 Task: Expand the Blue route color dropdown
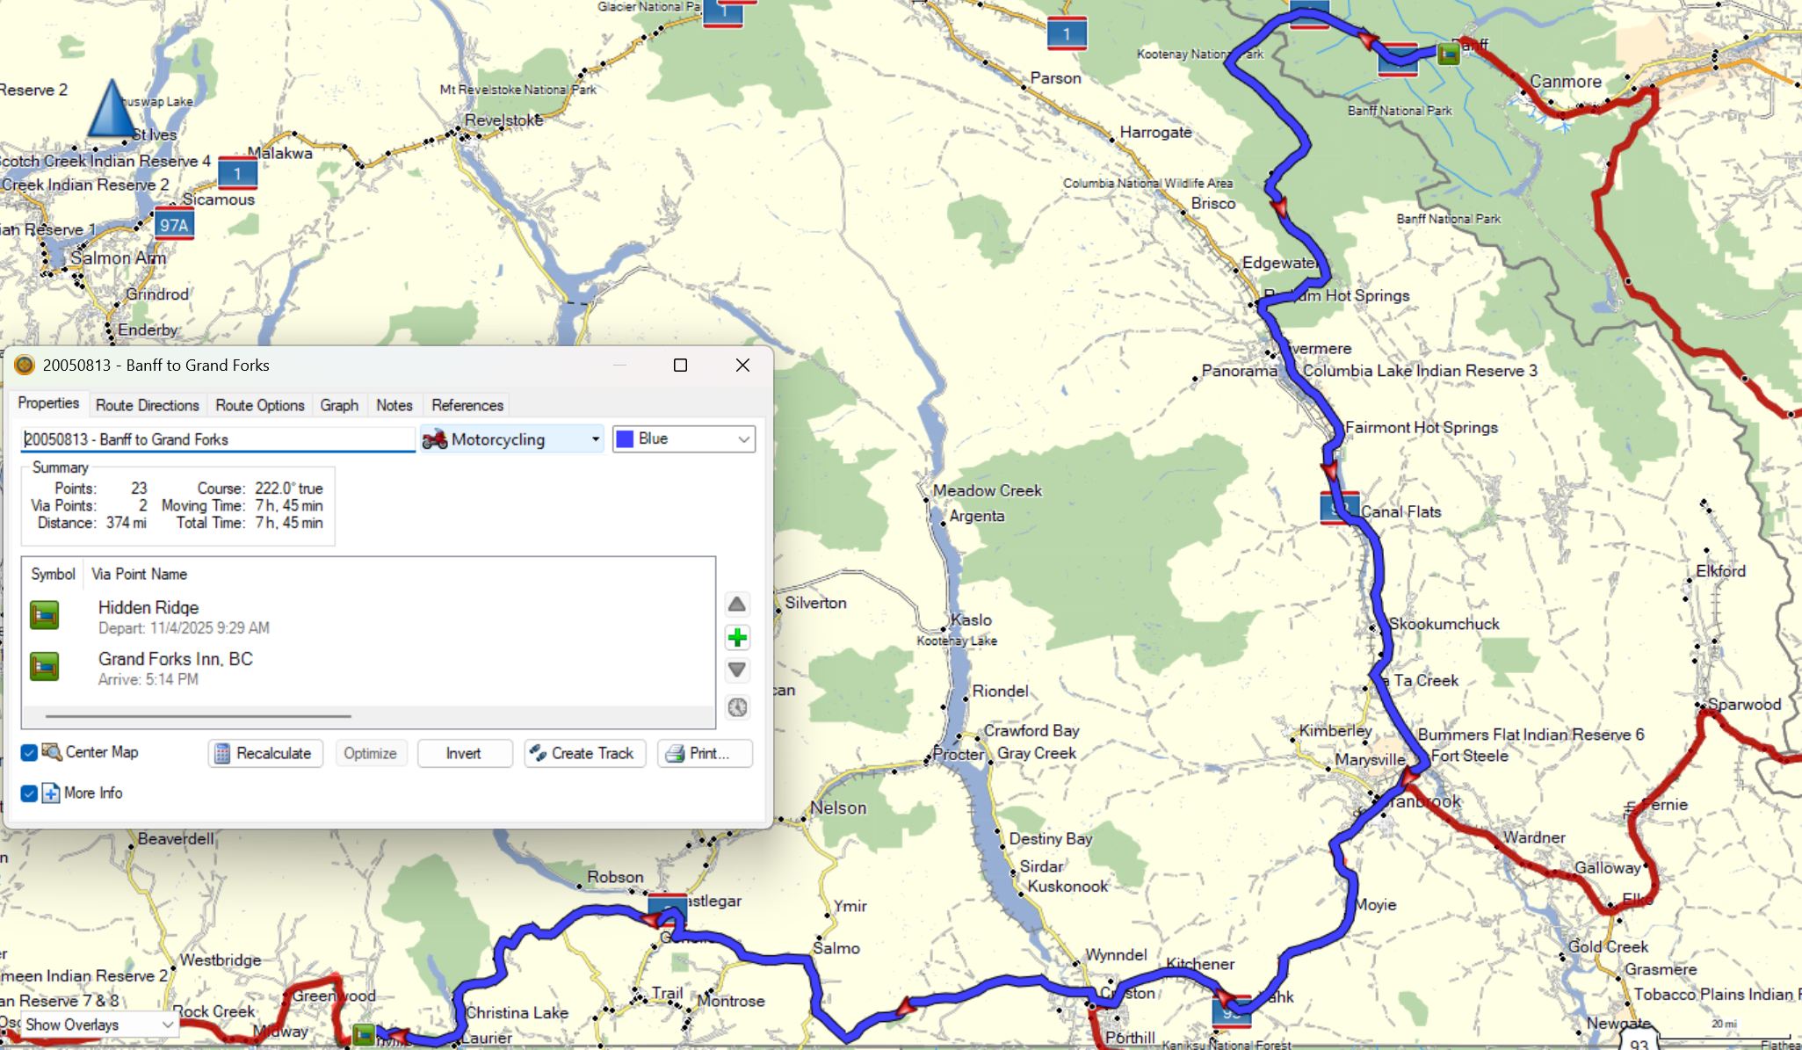pyautogui.click(x=684, y=439)
